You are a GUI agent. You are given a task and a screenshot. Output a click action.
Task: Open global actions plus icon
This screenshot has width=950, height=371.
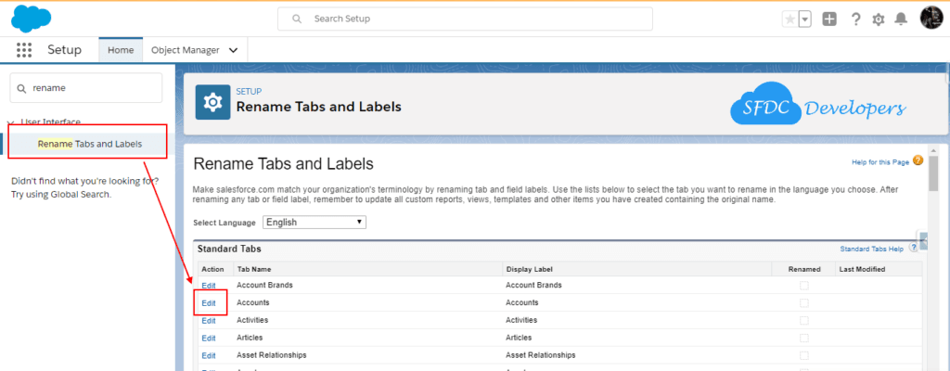(x=828, y=19)
